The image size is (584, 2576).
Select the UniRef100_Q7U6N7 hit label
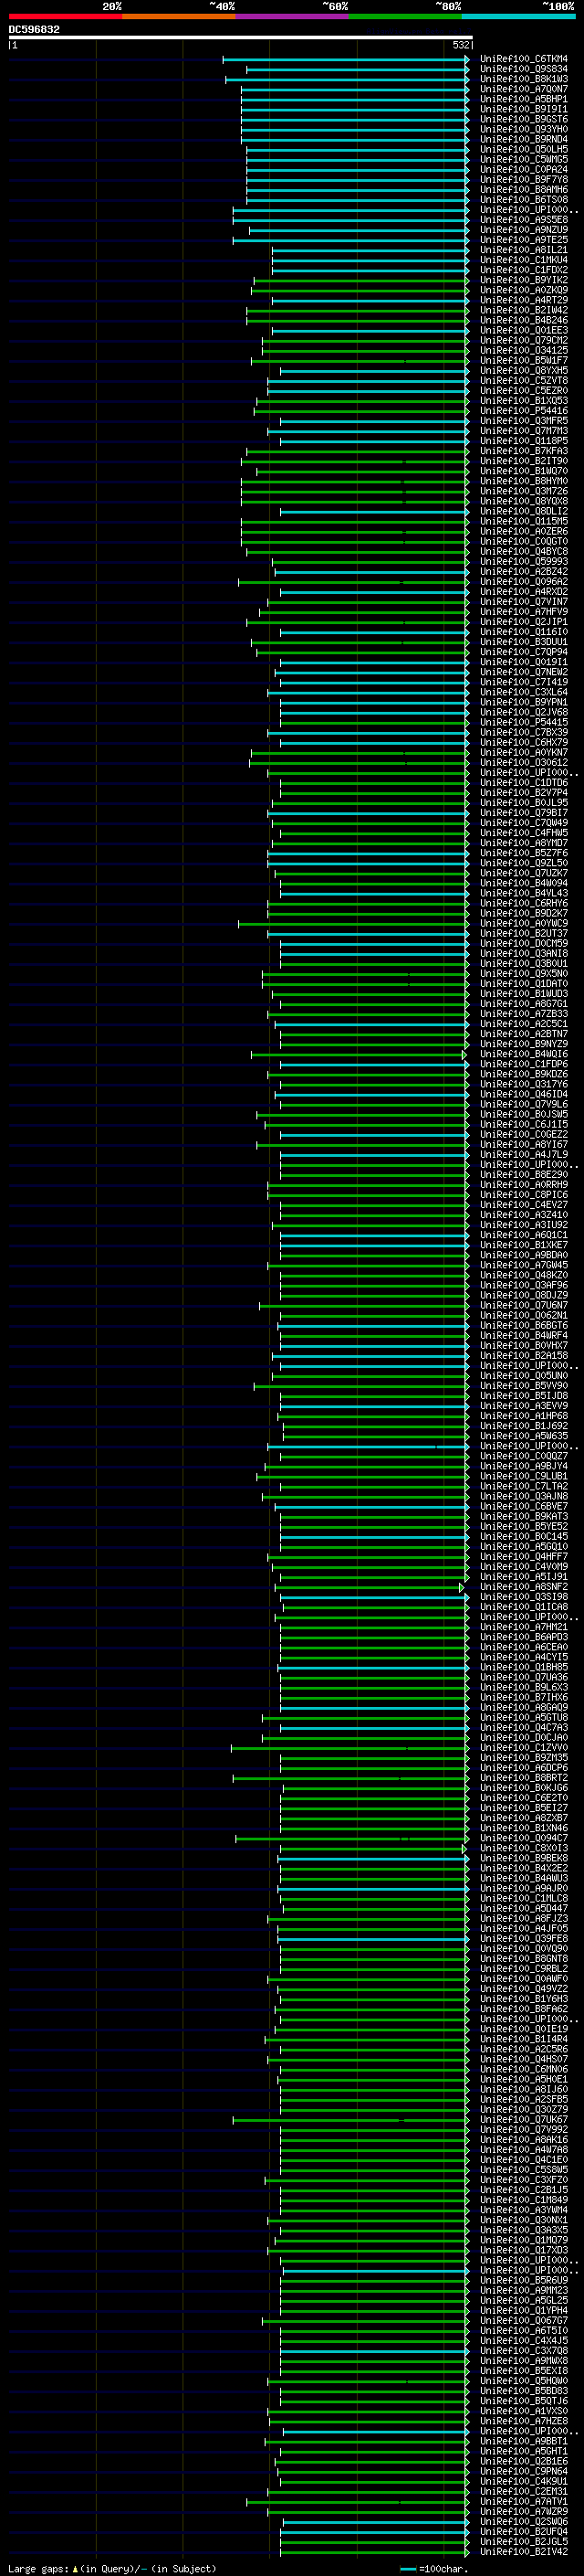[523, 1305]
